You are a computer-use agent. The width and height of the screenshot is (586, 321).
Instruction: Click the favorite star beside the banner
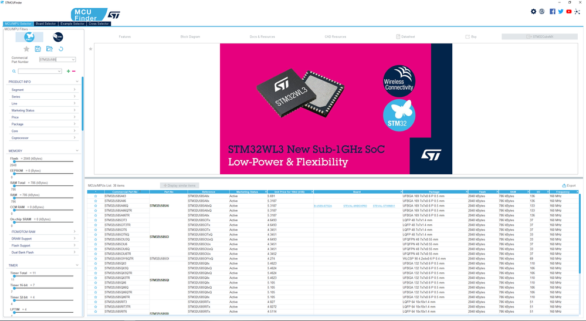[90, 49]
